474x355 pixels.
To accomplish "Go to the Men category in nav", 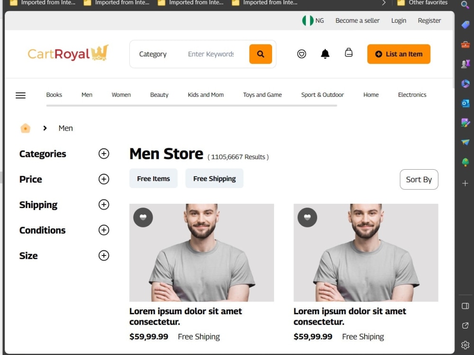I will (87, 95).
